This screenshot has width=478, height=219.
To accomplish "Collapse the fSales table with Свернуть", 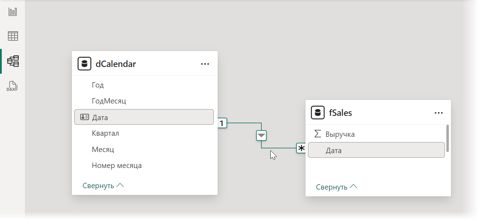I will click(x=336, y=187).
